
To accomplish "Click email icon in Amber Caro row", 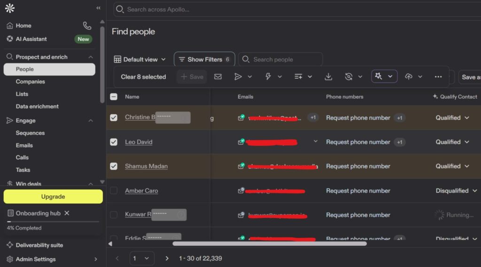I will click(x=241, y=191).
